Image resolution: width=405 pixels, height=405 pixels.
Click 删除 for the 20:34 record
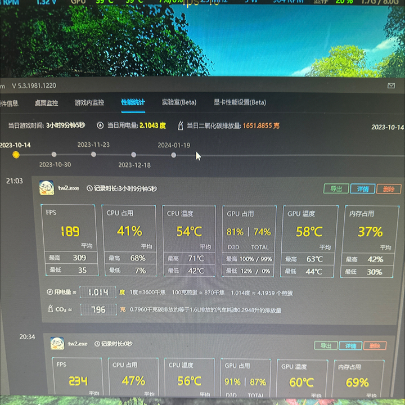coord(375,345)
